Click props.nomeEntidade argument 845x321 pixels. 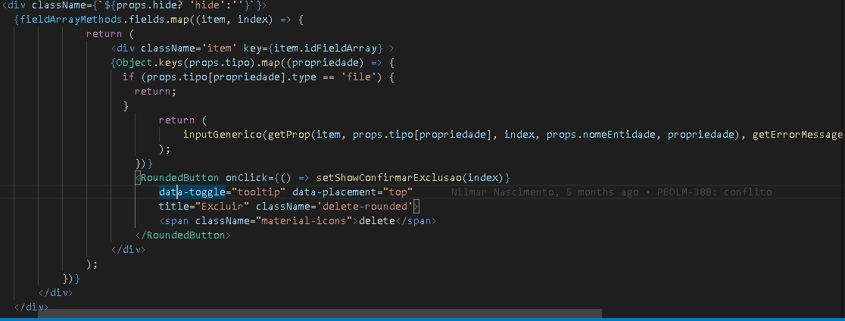(x=601, y=134)
